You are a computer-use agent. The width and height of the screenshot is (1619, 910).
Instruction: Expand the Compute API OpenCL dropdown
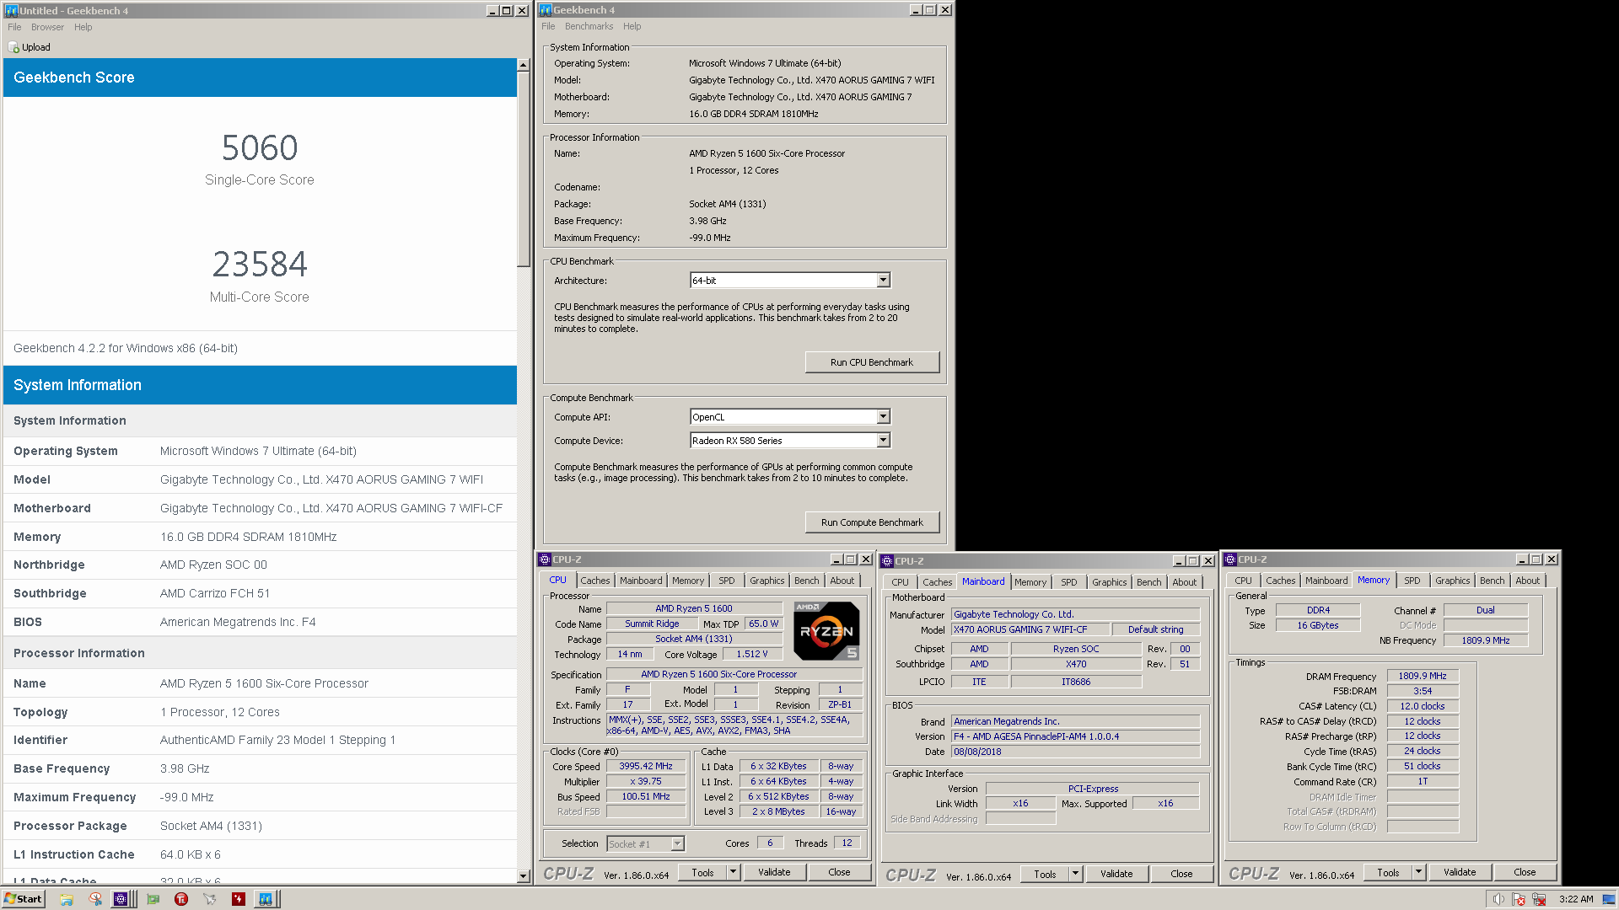pyautogui.click(x=883, y=417)
